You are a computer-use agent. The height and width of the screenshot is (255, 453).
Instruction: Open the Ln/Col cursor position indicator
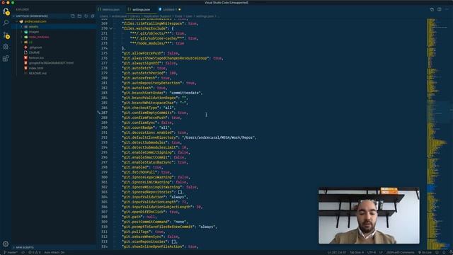click(337, 252)
